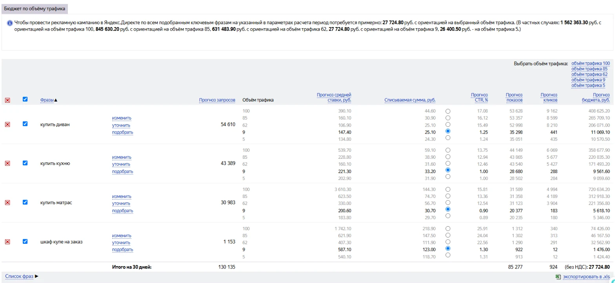Choose объём трафика 62 for all phrases
Screen dimensions: 615x283
(589, 74)
